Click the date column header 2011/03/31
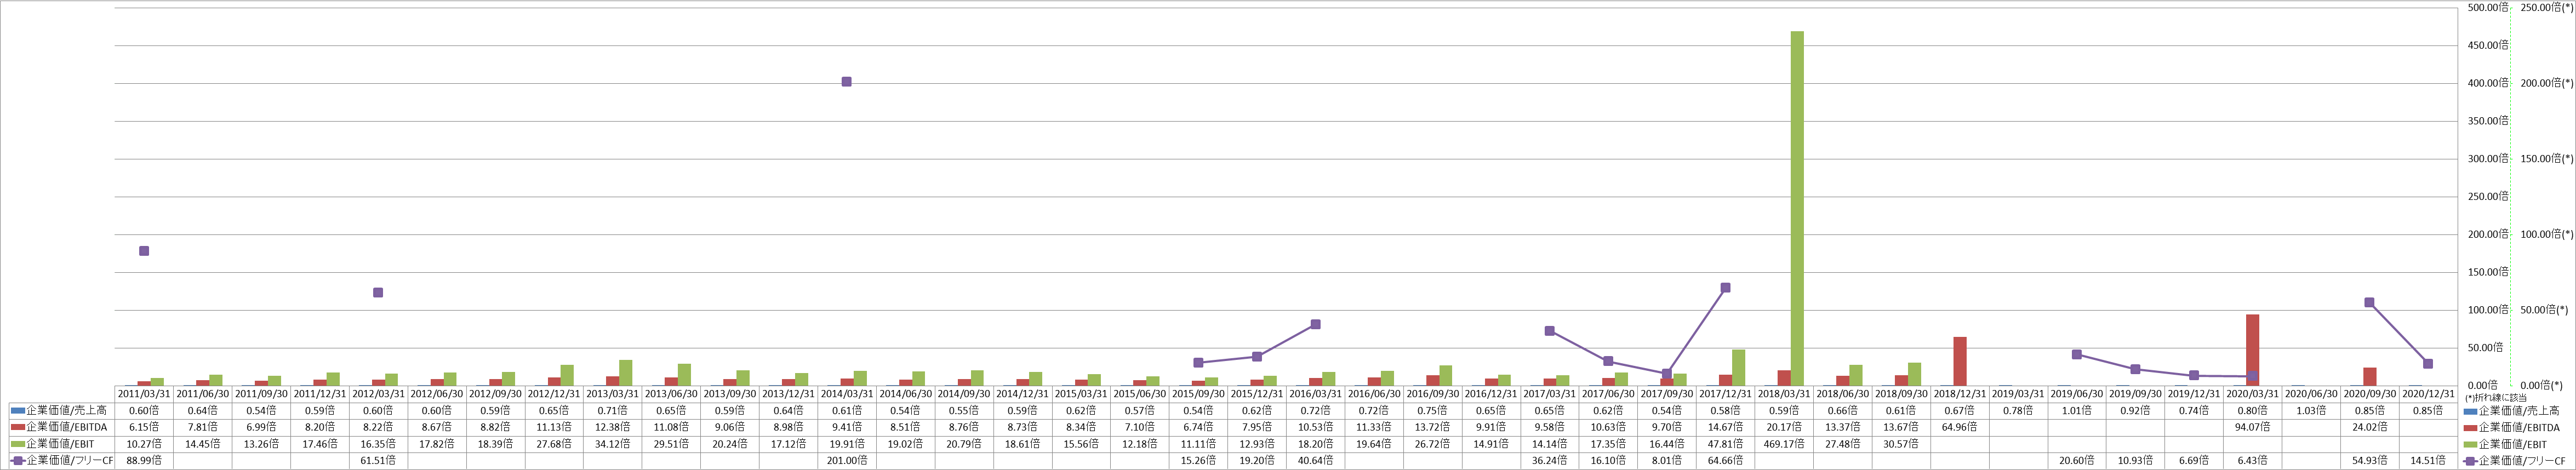Screen dimensions: 2576x470 pyautogui.click(x=144, y=394)
